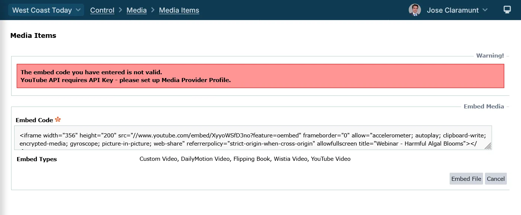The height and width of the screenshot is (215, 521).
Task: Click the Embed Code resize handle
Action: click(x=488, y=146)
